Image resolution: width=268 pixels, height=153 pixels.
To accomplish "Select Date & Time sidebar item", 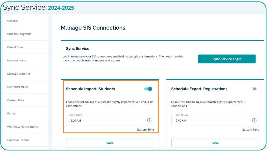I will pos(15,47).
